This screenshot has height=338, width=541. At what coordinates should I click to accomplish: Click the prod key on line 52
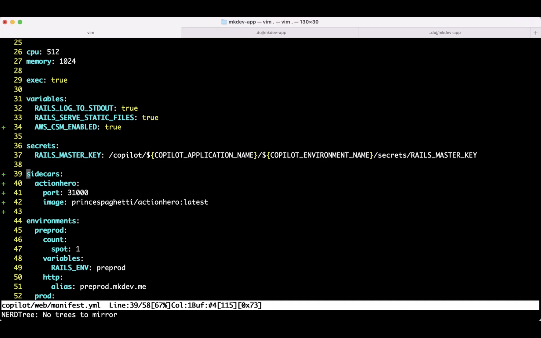coord(43,296)
